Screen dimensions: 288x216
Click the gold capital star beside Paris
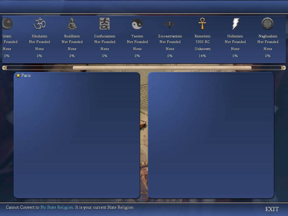pyautogui.click(x=18, y=75)
